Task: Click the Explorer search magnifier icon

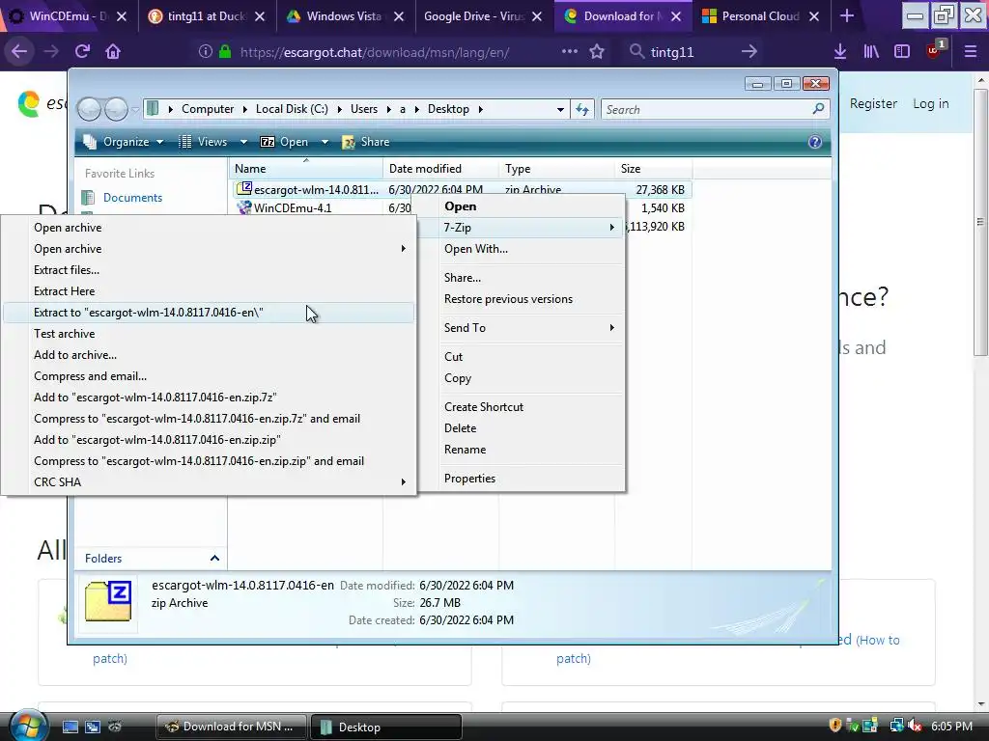Action: 818,109
